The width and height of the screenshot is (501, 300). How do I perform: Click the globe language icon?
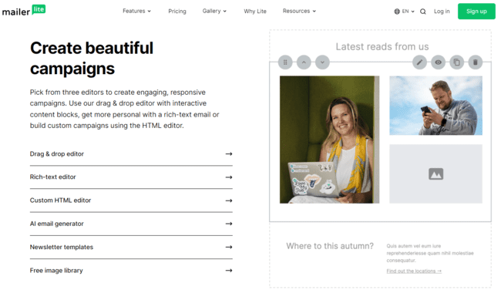(397, 12)
